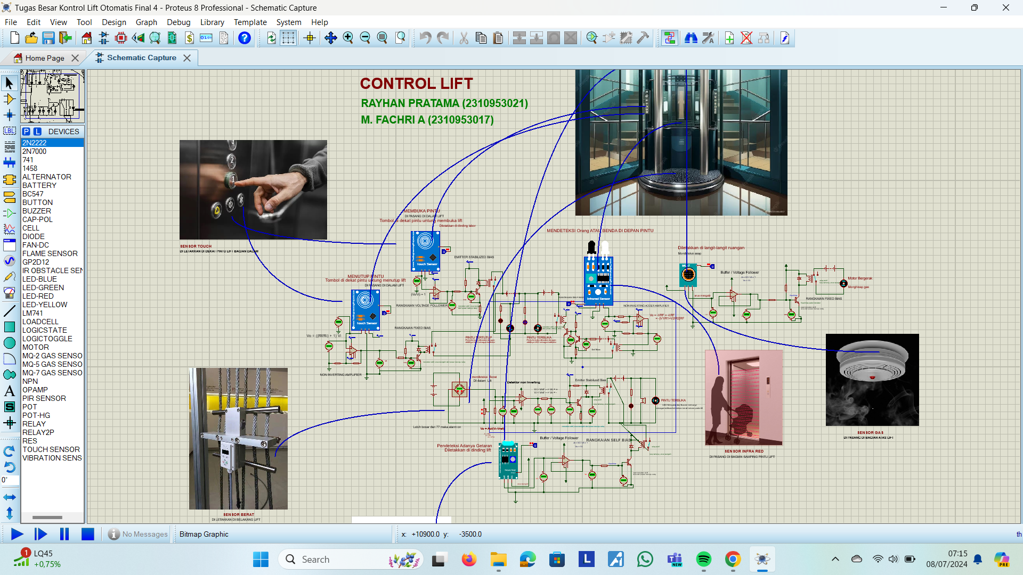The width and height of the screenshot is (1023, 575).
Task: Click the 2D text script A tool
Action: click(9, 391)
